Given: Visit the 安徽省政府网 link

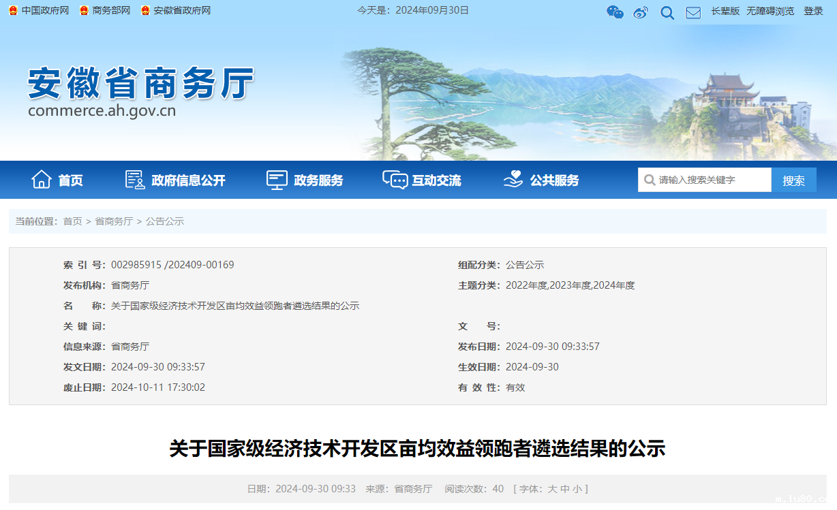Looking at the screenshot, I should (x=181, y=11).
